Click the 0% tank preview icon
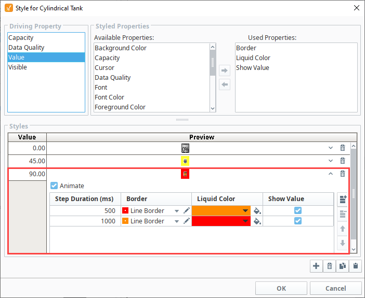 185,148
